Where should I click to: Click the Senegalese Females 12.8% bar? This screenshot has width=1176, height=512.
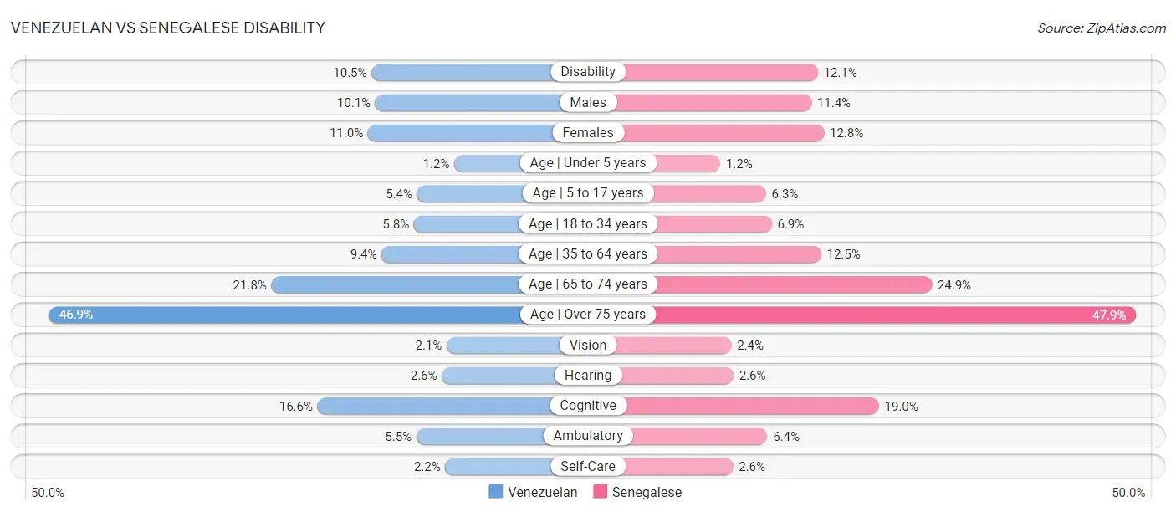[724, 132]
